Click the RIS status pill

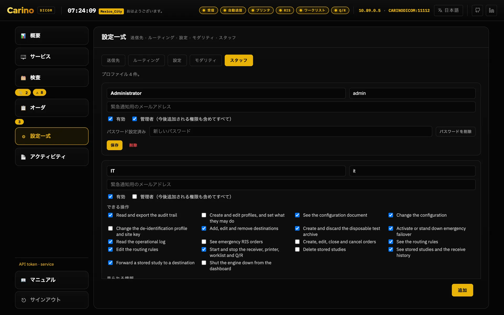(285, 10)
